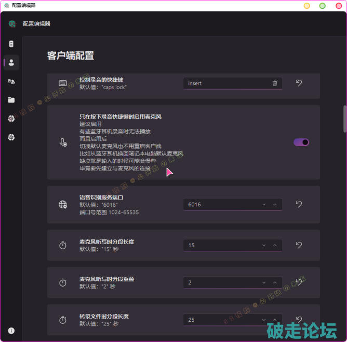This screenshot has height=342, width=347.
Task: Open the server settings page in sidebar
Action: [11, 44]
